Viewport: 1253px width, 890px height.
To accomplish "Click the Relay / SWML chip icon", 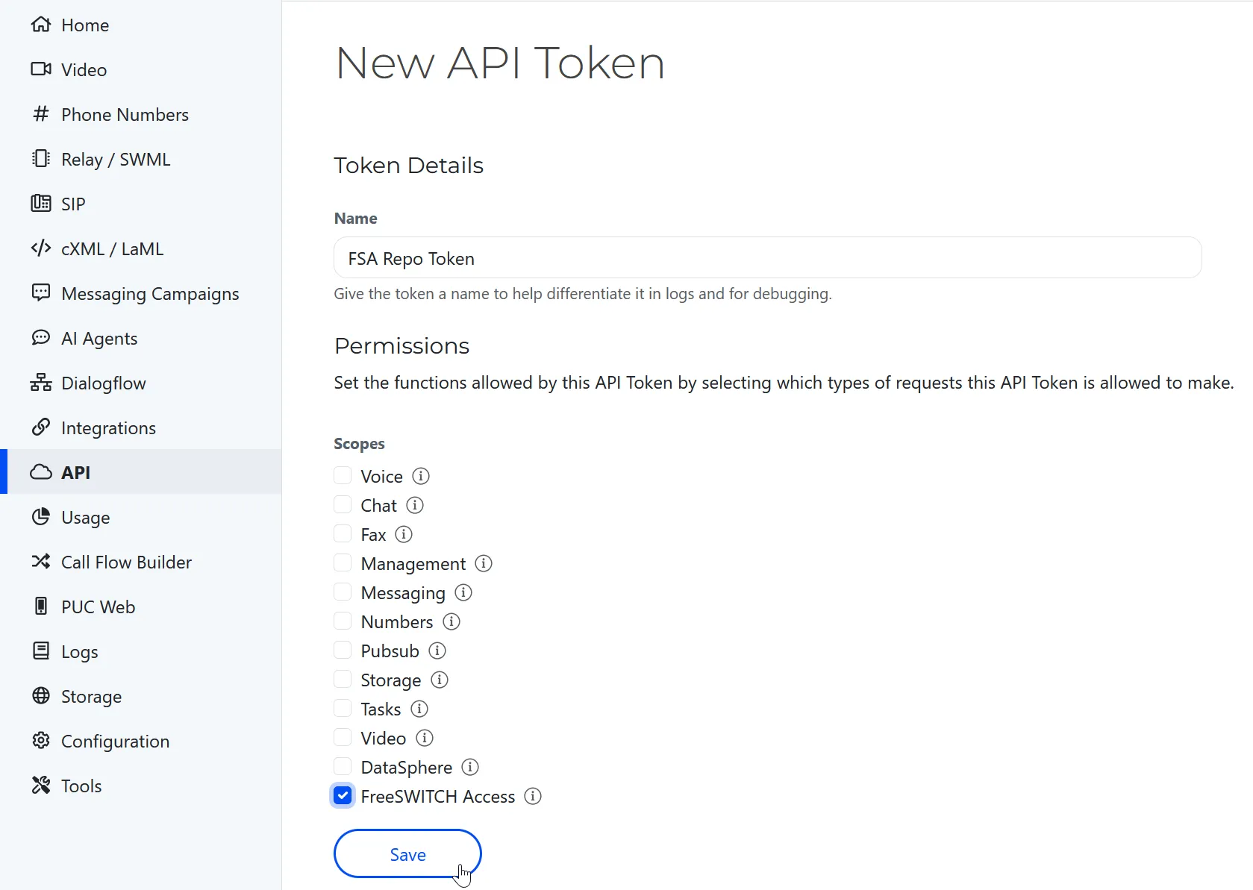I will point(41,159).
